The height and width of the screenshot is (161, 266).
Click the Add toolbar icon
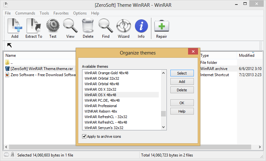click(15, 26)
